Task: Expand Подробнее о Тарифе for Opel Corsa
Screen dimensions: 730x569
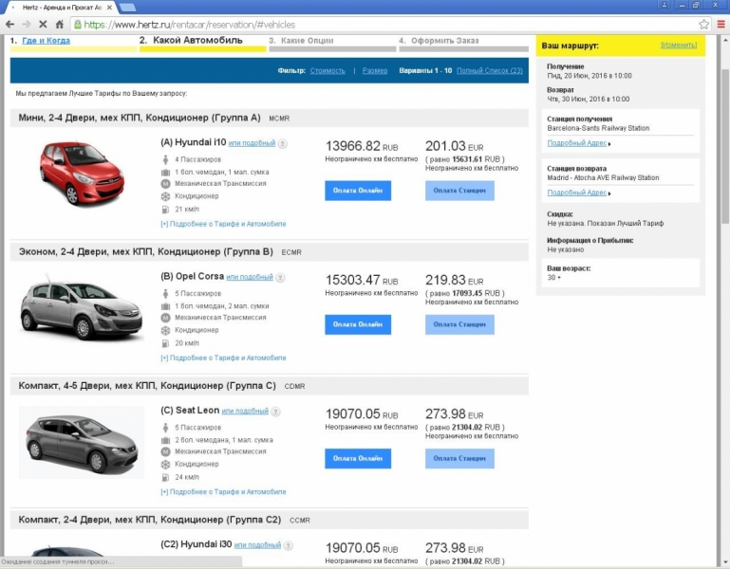Action: tap(223, 358)
